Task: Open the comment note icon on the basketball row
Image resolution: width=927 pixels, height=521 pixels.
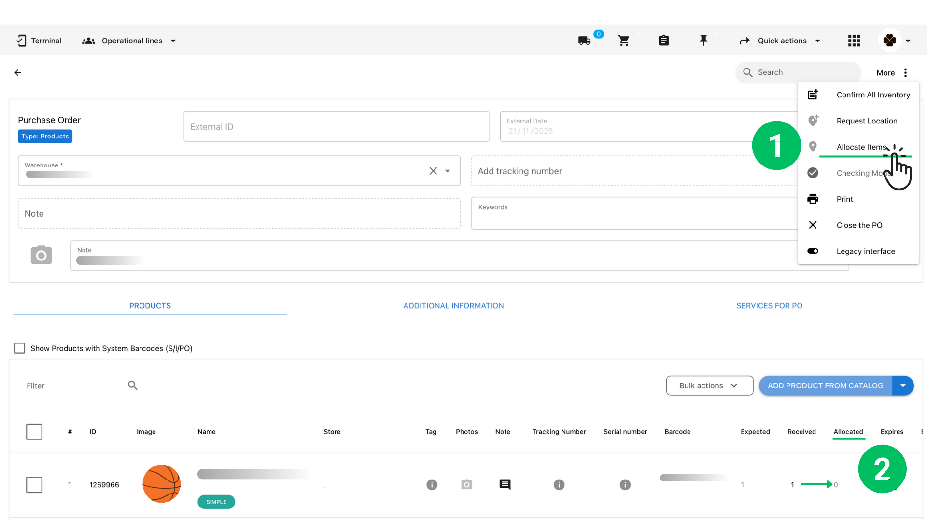Action: (x=505, y=484)
